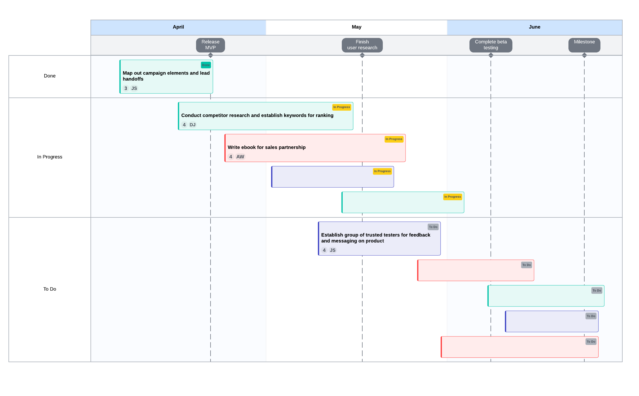Image resolution: width=639 pixels, height=396 pixels.
Task: Select the June month header
Action: [x=534, y=27]
